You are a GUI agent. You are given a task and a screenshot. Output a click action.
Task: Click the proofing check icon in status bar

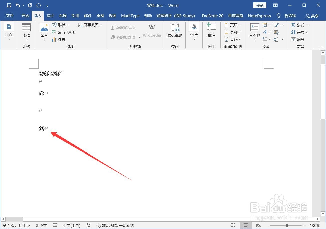(x=55, y=225)
